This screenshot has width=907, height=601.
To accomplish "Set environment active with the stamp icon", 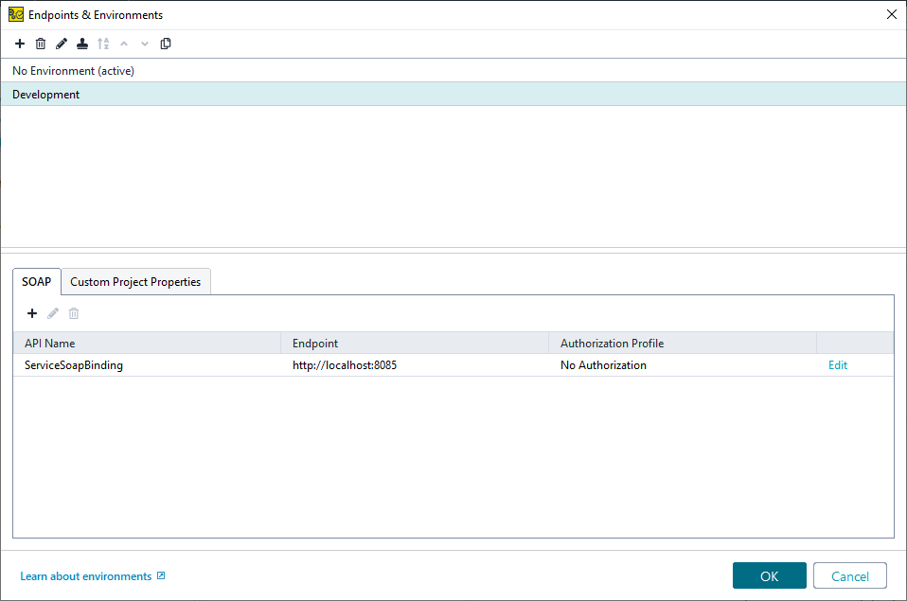I will click(x=81, y=44).
